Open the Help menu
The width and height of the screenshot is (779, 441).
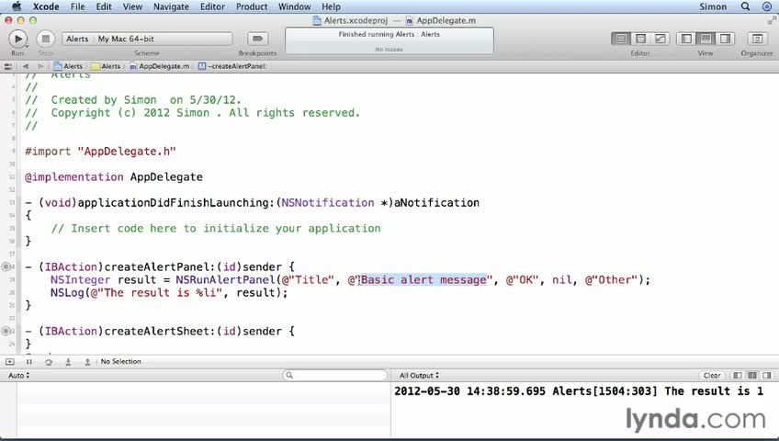tap(331, 6)
